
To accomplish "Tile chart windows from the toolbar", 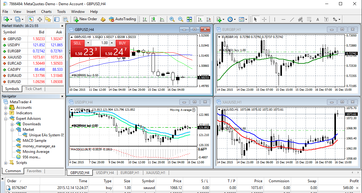I will (x=189, y=19).
